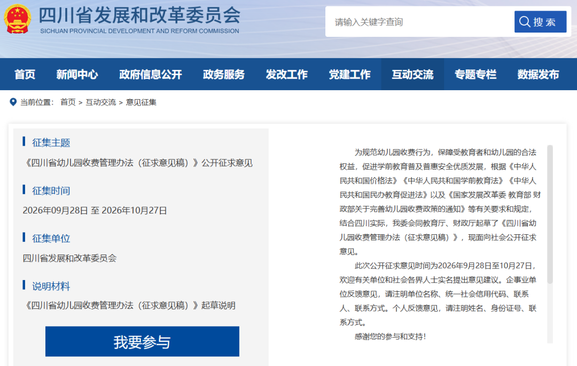The width and height of the screenshot is (577, 366).
Task: Click the 我要参与 button
Action: (143, 341)
